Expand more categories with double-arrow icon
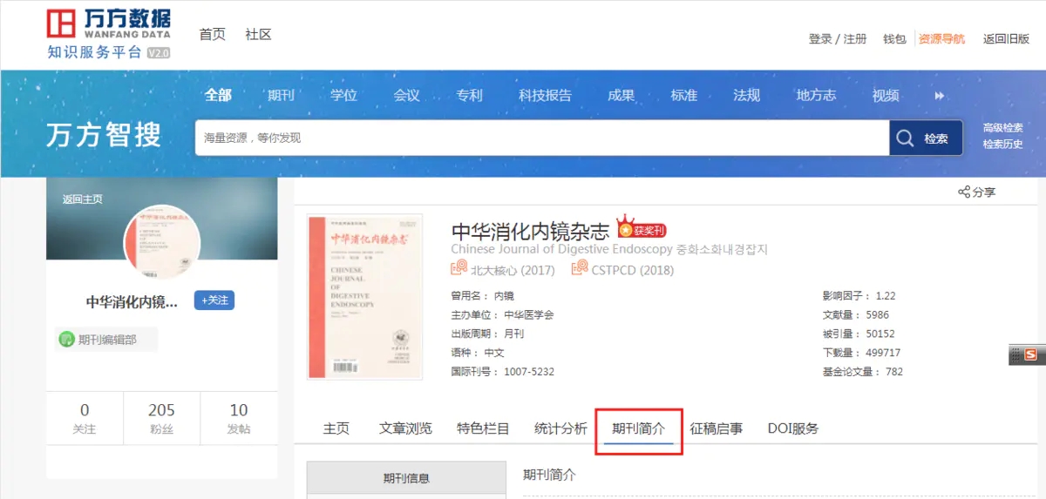The image size is (1046, 499). click(x=940, y=96)
